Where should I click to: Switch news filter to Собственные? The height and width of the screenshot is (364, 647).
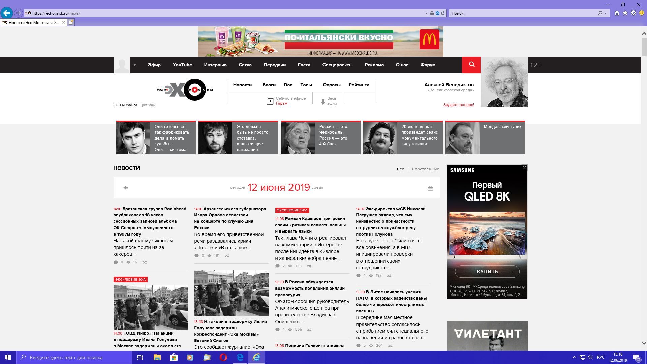click(425, 169)
